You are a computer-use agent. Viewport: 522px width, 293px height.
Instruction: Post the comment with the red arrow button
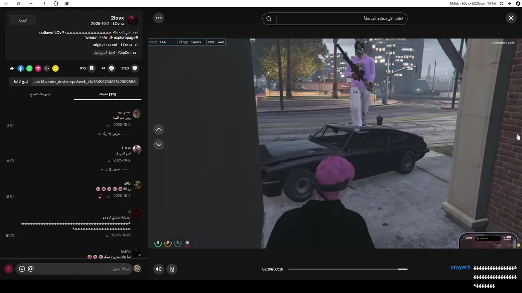9,269
